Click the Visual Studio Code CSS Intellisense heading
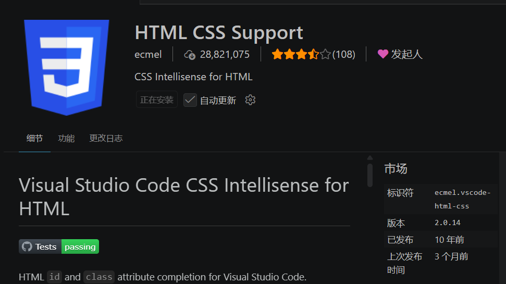The image size is (506, 284). [x=184, y=196]
